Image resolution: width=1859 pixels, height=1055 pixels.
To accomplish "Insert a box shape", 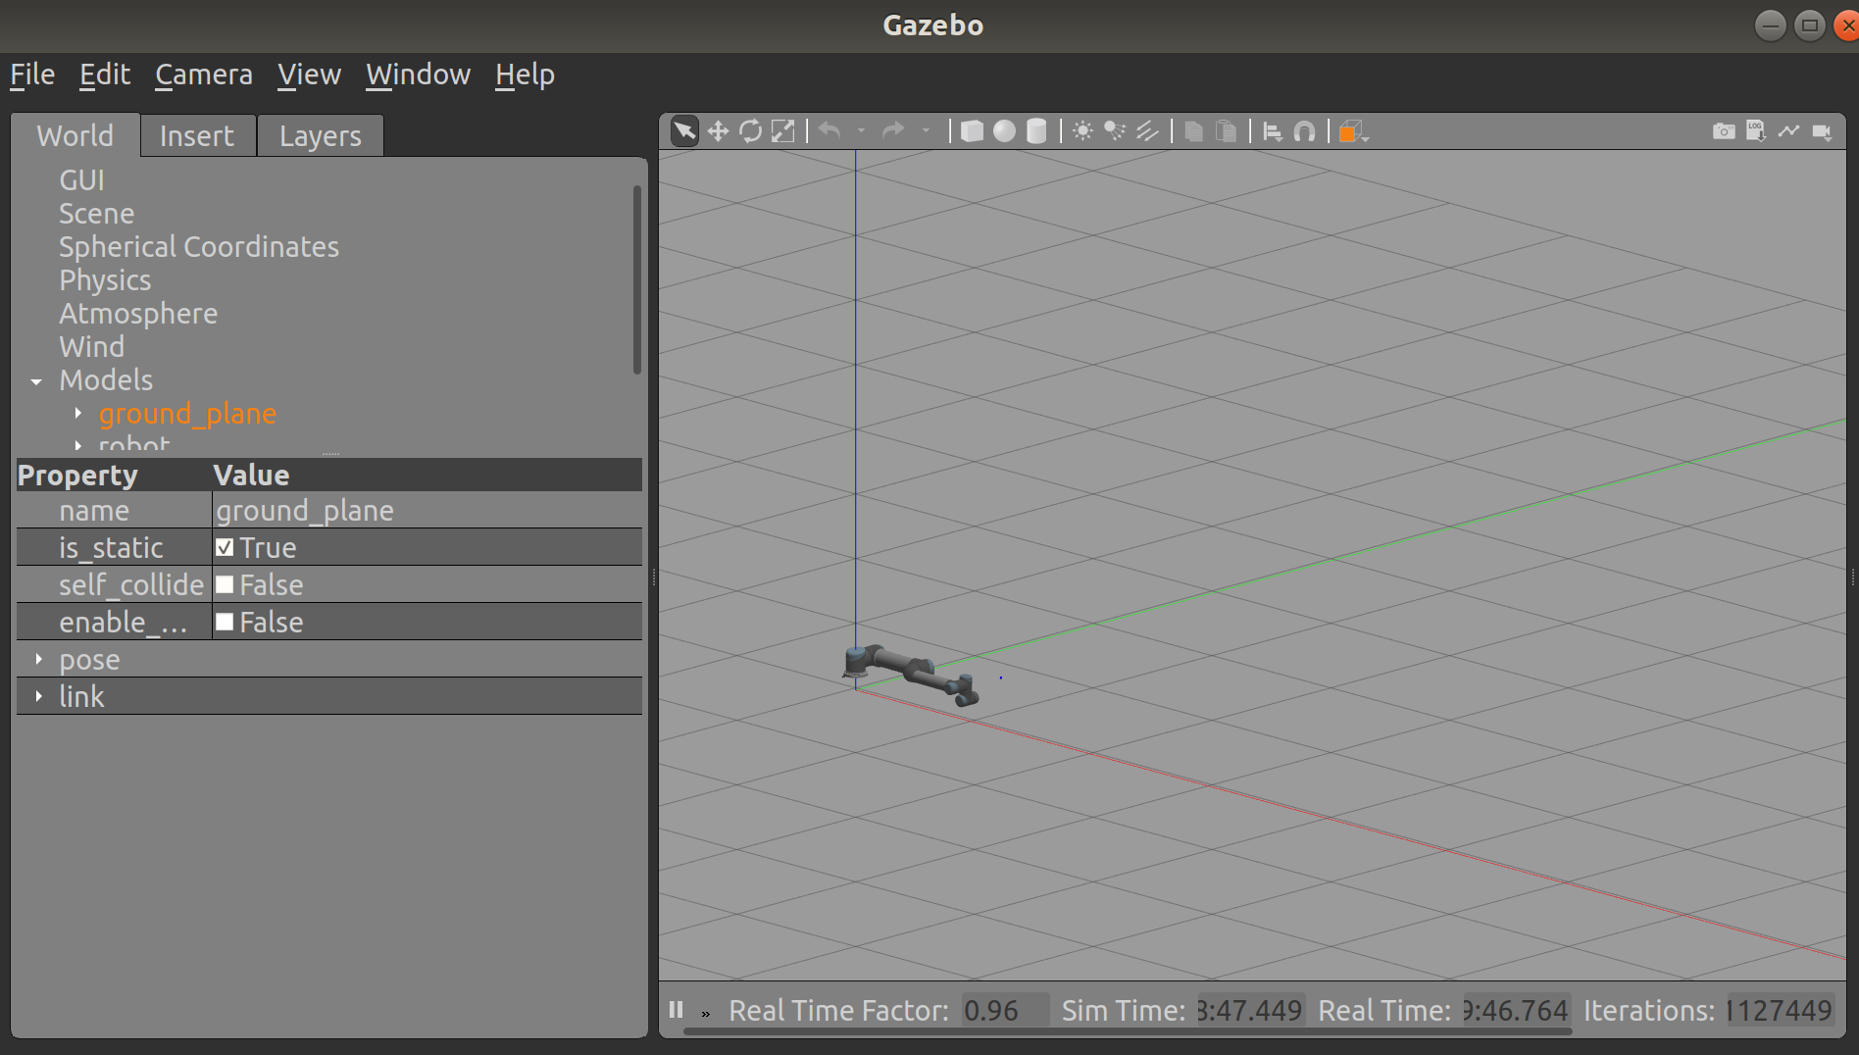I will (972, 131).
